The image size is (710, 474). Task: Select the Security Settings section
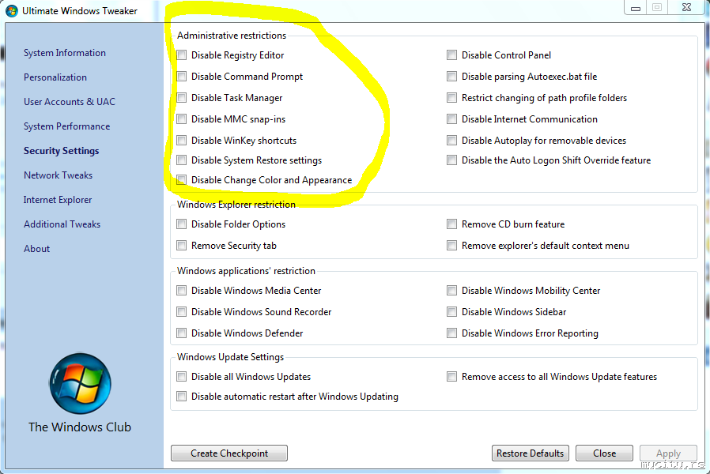(x=61, y=151)
